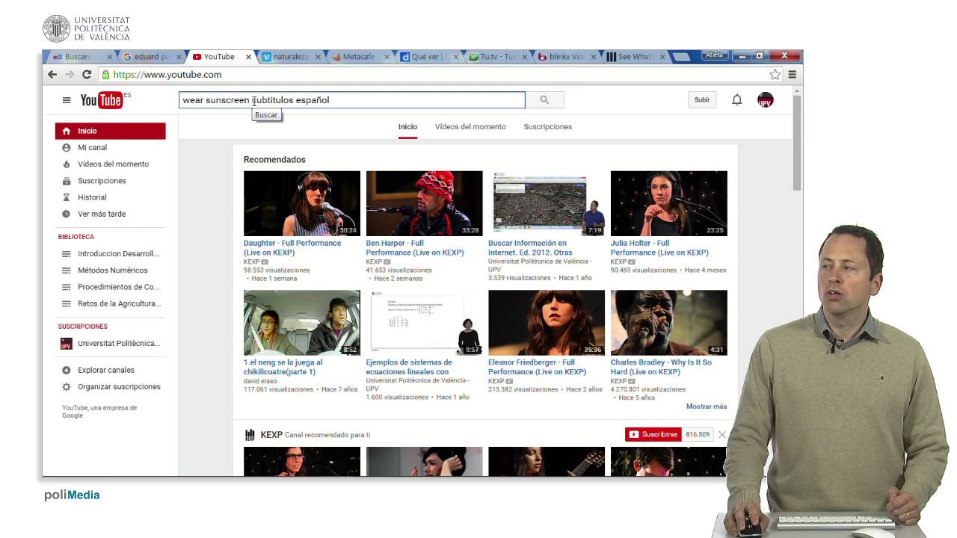Click the Eleanor Friedberger video thumbnail
The image size is (957, 538).
pos(547,323)
